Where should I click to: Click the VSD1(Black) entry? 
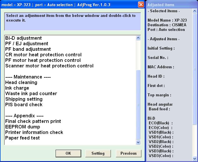coord(161,133)
